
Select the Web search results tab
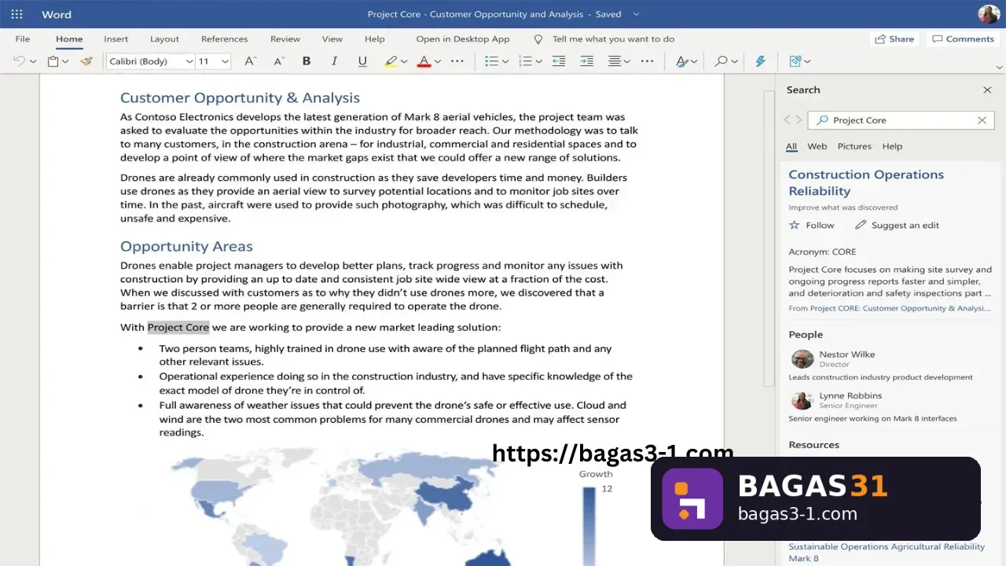[x=817, y=146]
